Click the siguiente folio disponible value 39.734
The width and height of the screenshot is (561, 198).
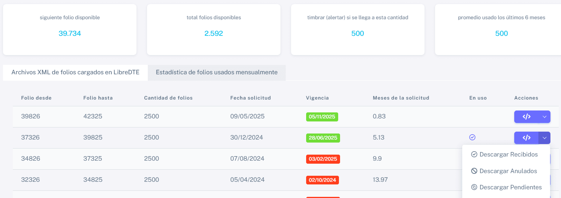click(70, 34)
